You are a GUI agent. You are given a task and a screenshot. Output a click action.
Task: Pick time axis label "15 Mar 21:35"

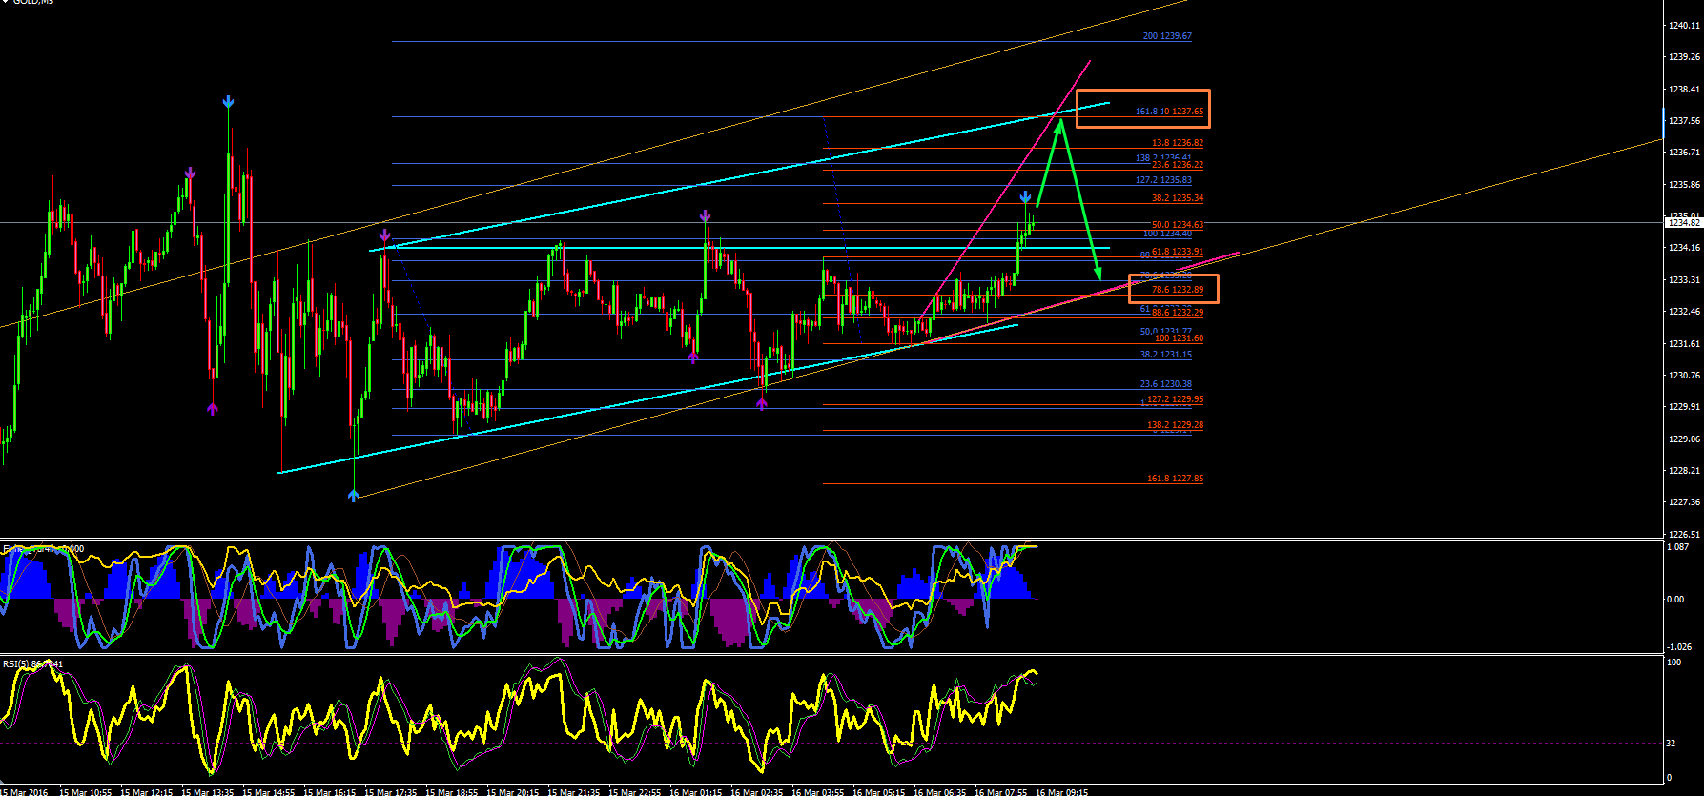click(573, 791)
